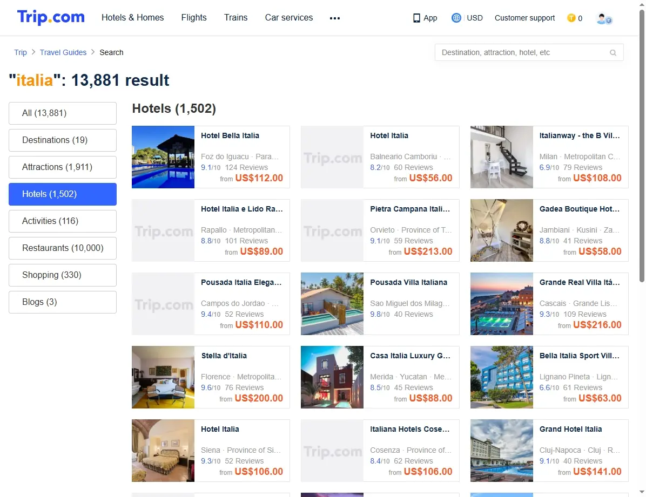Open Hotel Bella Italia thumbnail photo

click(163, 157)
